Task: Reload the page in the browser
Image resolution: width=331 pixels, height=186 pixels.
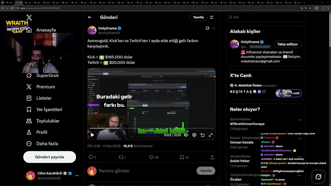Action: click(x=12, y=8)
